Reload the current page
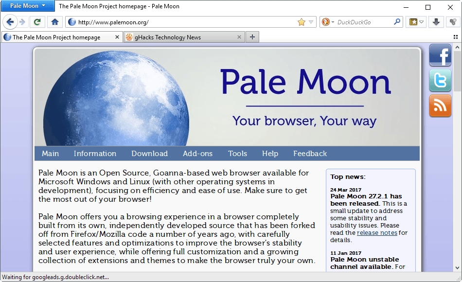Viewport: 462px width, 282px height. point(37,22)
